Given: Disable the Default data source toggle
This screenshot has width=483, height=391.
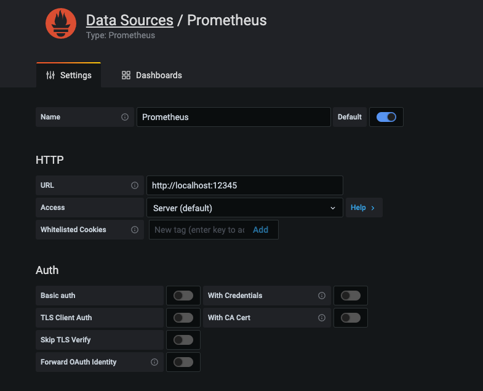Looking at the screenshot, I should pyautogui.click(x=386, y=117).
